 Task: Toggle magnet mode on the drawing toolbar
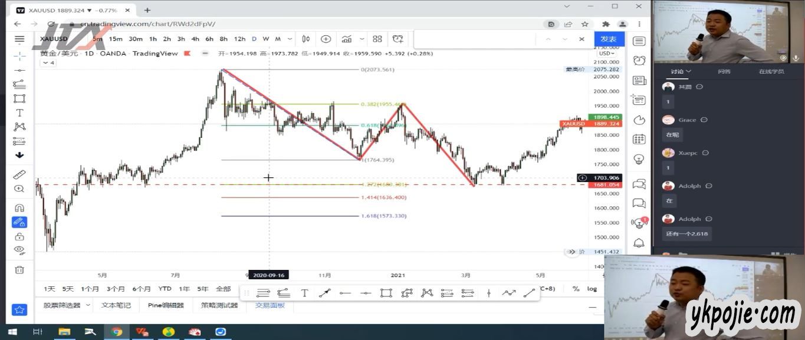click(19, 208)
